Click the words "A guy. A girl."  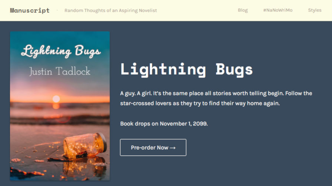[x=136, y=93]
